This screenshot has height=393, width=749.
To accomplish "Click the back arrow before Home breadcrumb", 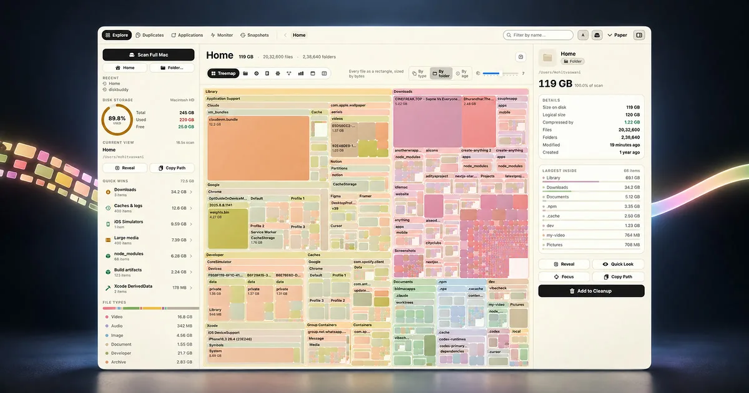I will [x=285, y=35].
